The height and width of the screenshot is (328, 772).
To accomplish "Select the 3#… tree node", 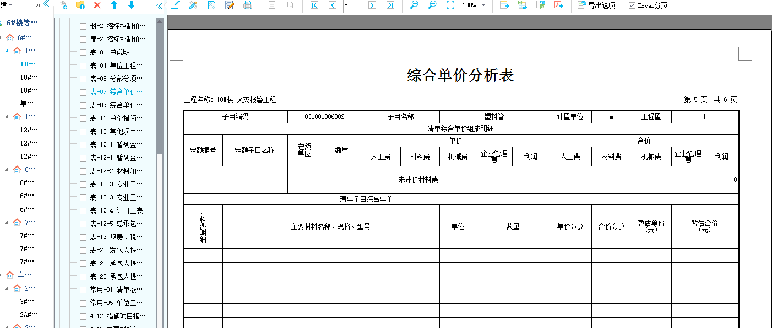I will click(28, 301).
